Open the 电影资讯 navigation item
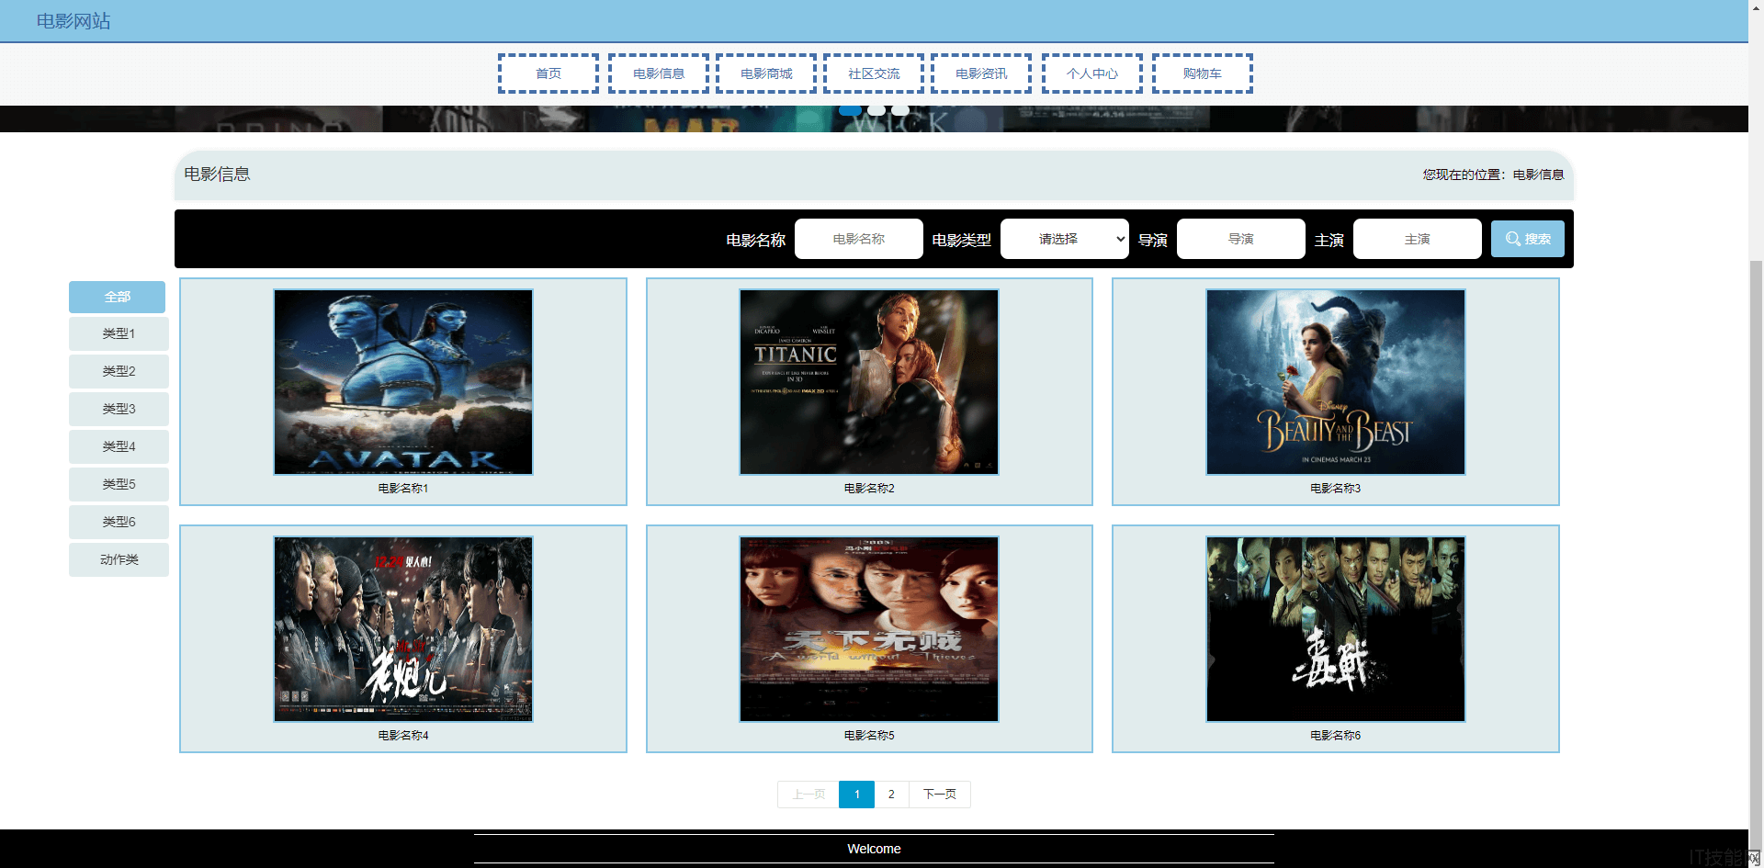Viewport: 1764px width, 868px height. pyautogui.click(x=981, y=73)
